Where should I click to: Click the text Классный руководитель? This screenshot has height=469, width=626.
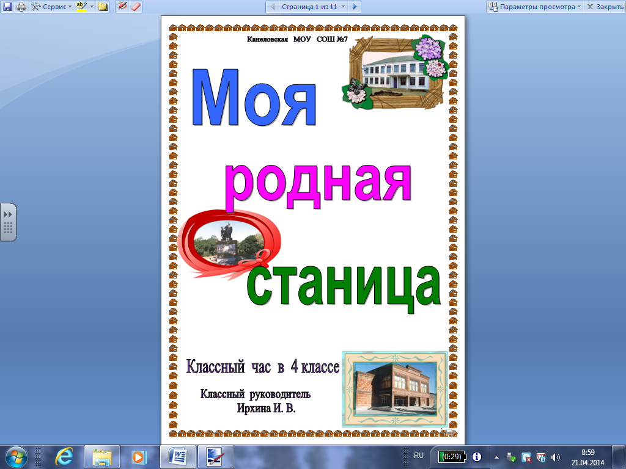(255, 394)
